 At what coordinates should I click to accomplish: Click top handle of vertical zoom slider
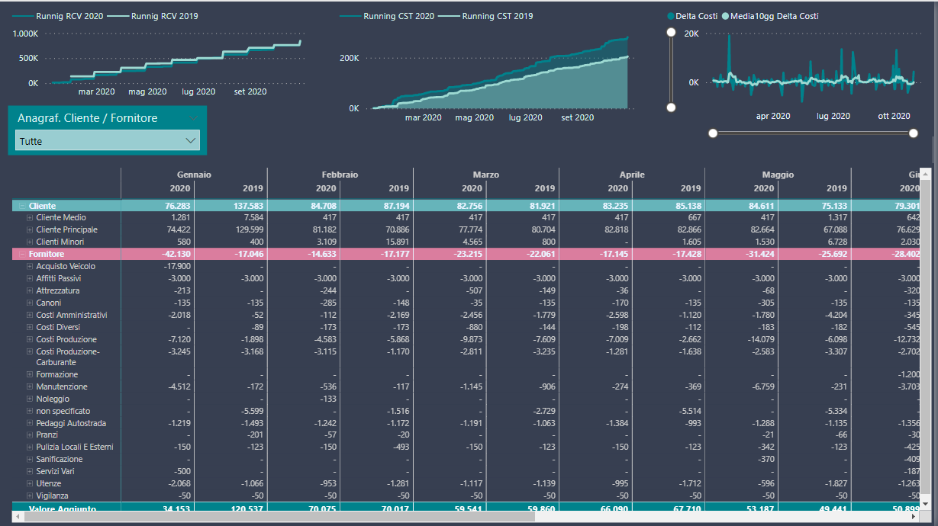coord(671,32)
